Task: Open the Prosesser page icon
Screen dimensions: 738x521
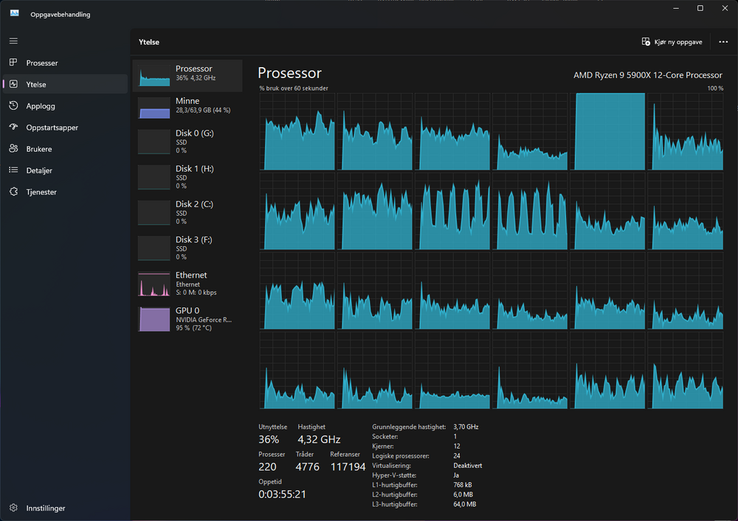Action: [x=13, y=63]
